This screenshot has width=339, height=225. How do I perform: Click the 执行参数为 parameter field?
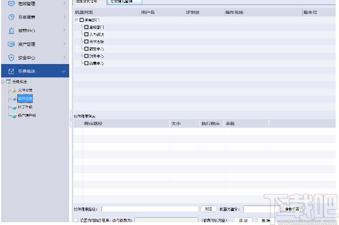[166, 220]
